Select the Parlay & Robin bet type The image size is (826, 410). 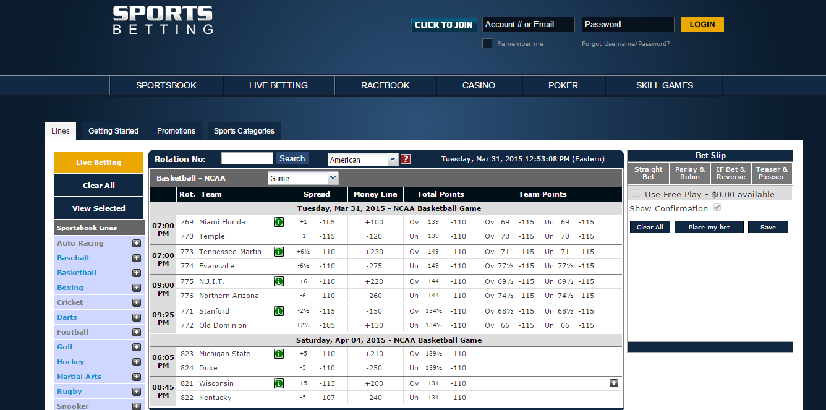tap(690, 173)
